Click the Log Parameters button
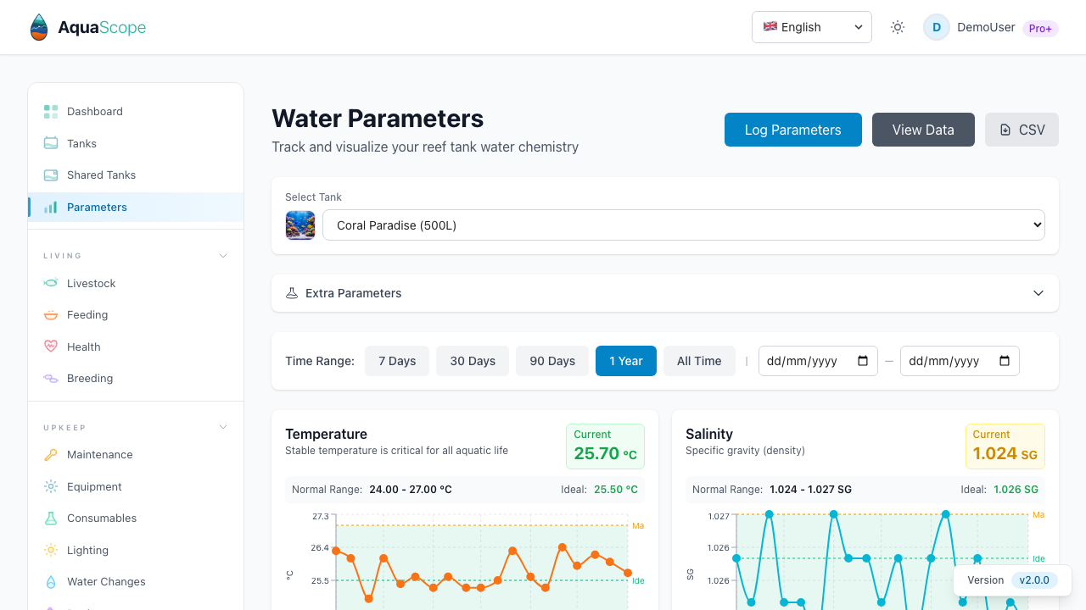 (x=792, y=130)
